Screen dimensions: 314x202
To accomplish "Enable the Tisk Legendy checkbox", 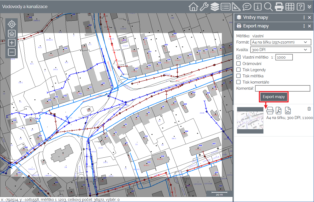I will [x=238, y=70].
